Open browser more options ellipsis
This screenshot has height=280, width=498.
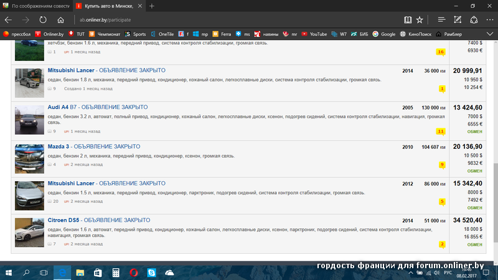490,20
